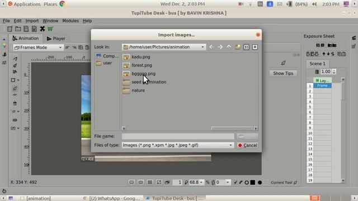Open the seed germination folder
This screenshot has width=358, height=201.
[144, 82]
